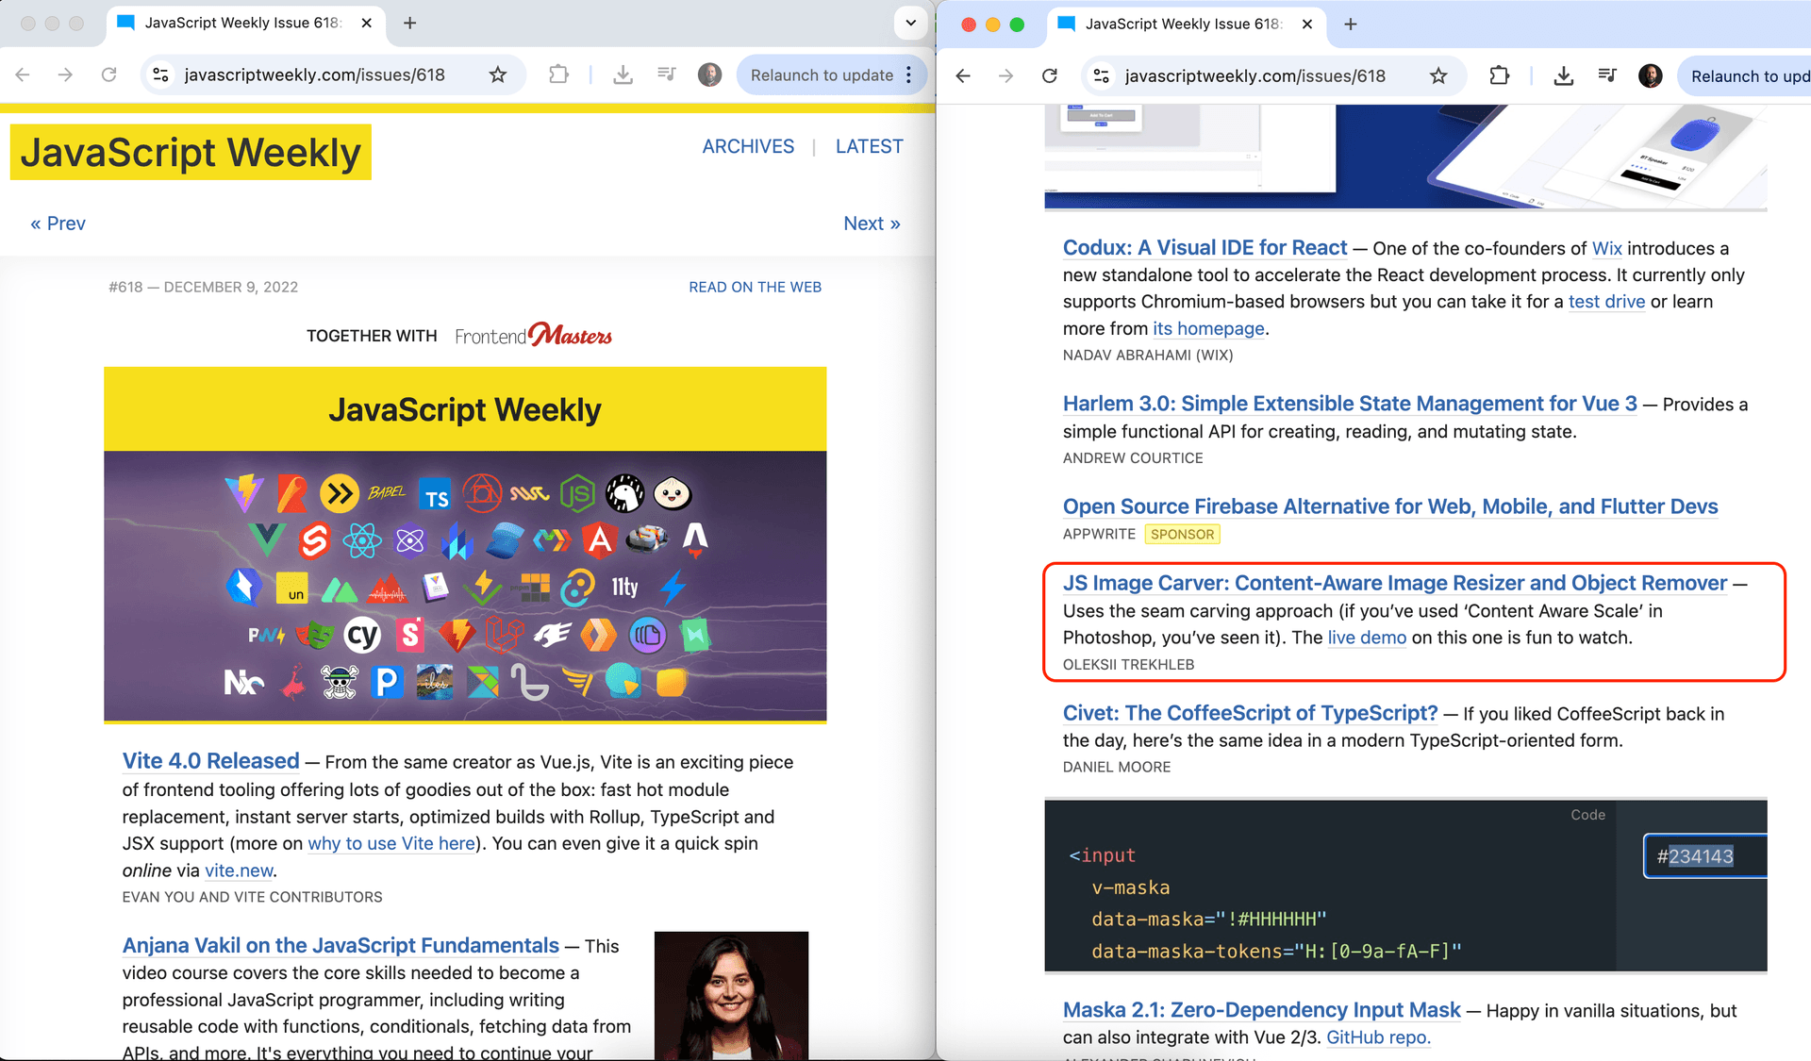Open 'its homepage' link
This screenshot has width=1811, height=1061.
point(1208,328)
